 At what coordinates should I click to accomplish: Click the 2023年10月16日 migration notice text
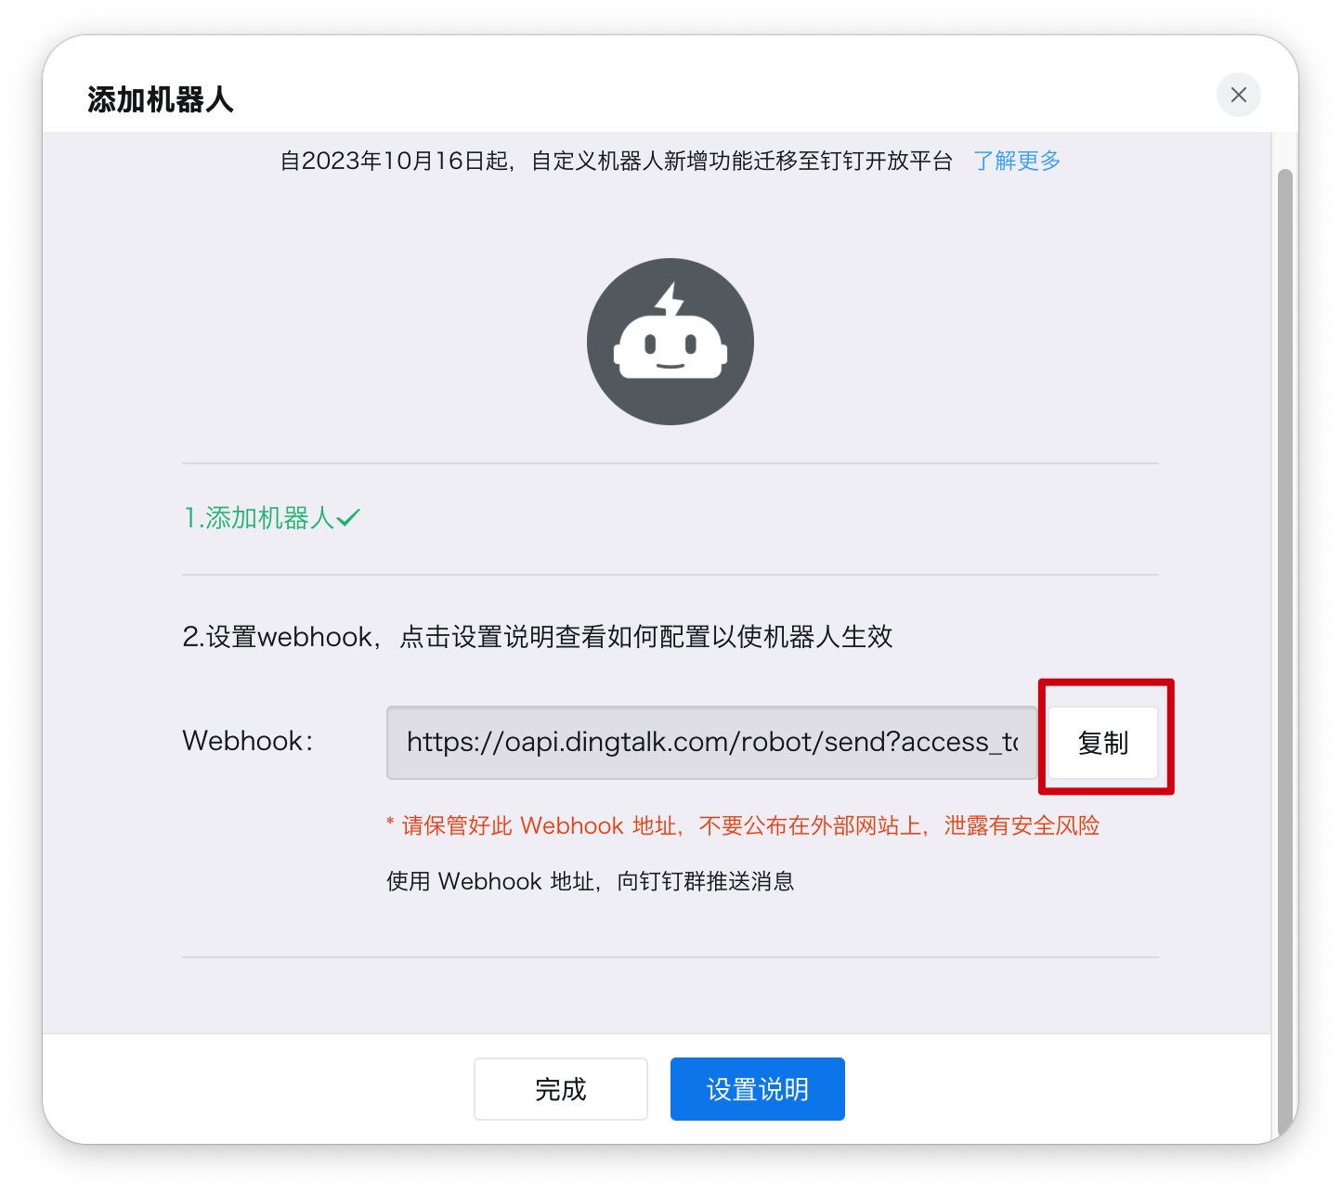tap(617, 161)
